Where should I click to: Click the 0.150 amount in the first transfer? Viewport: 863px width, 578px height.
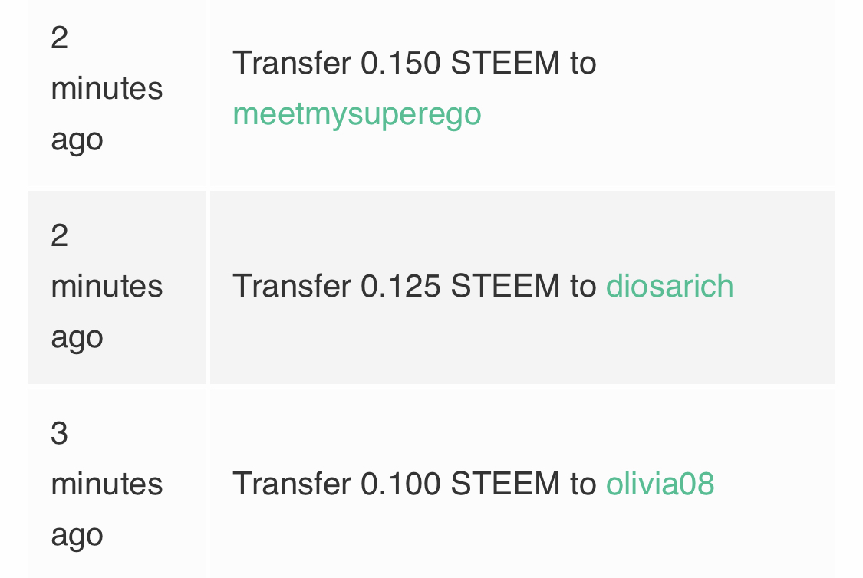(400, 63)
